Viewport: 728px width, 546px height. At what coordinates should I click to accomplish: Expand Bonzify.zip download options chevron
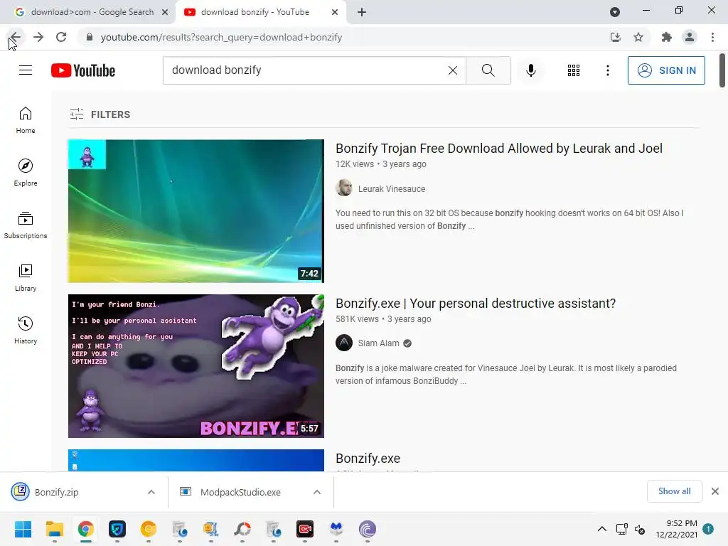point(151,492)
